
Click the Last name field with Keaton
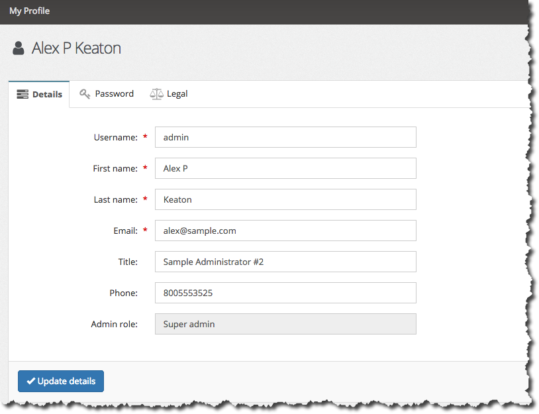285,199
